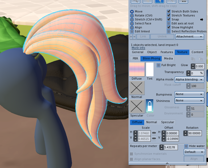This screenshot has width=208, height=168.
Task: Uncheck Stretch Both Sides
Action: point(169,11)
